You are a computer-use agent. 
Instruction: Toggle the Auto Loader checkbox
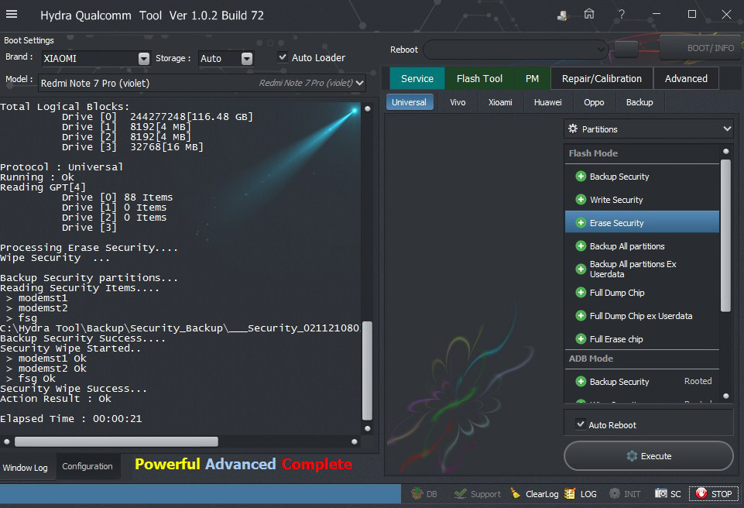(283, 57)
